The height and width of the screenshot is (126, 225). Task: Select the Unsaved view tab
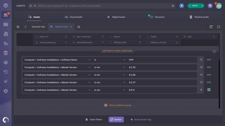pyautogui.click(x=38, y=27)
